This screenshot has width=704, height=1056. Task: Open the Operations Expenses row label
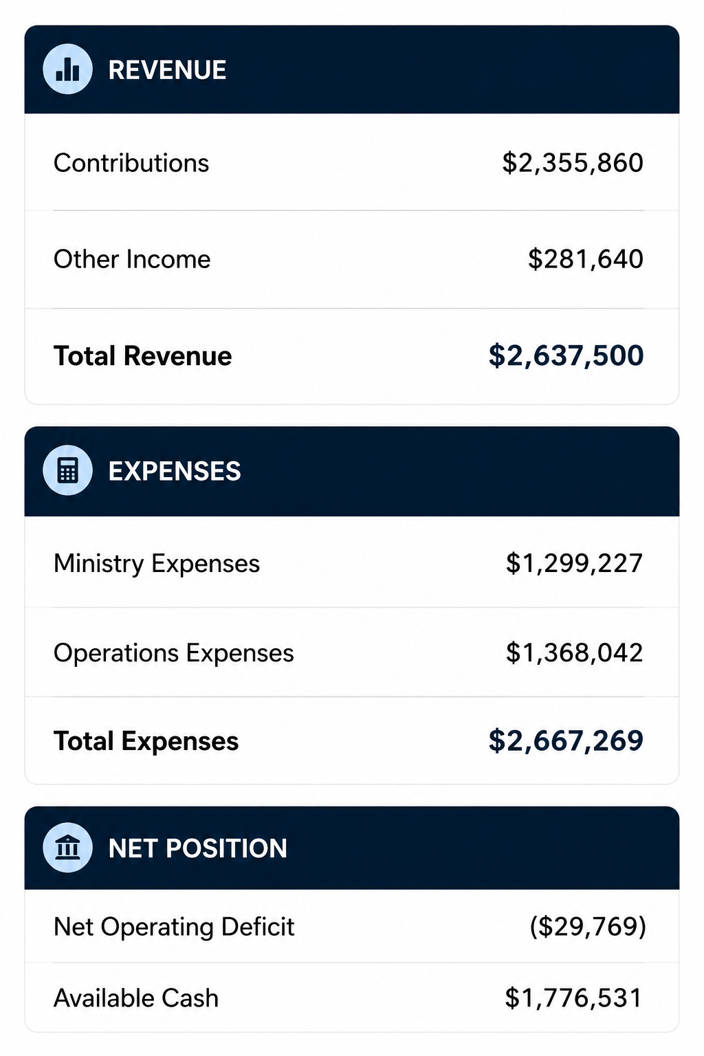[174, 653]
